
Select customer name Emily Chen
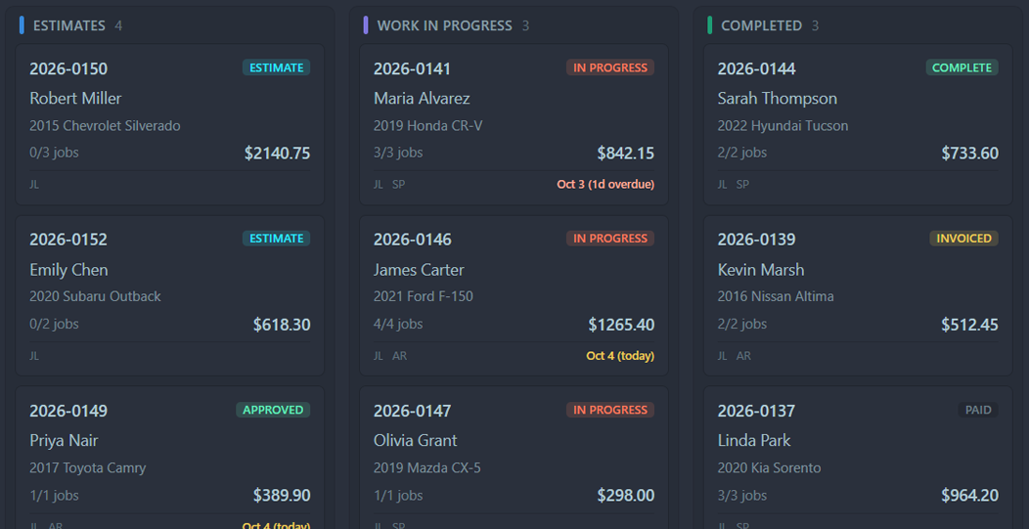(x=68, y=270)
